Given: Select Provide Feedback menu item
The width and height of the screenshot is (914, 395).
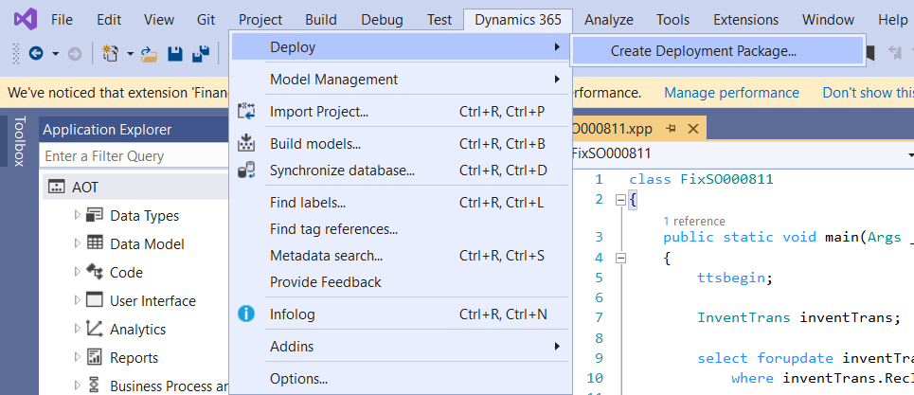Looking at the screenshot, I should pos(400,282).
